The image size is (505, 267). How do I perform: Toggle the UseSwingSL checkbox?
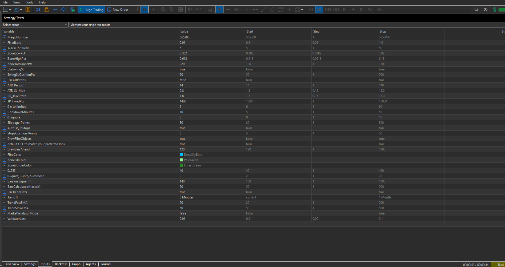[4, 69]
